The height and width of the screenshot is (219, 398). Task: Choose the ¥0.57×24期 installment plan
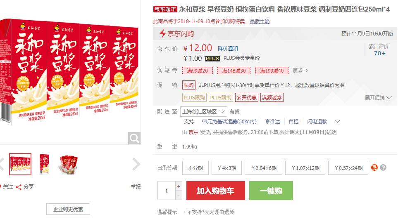(x=348, y=168)
